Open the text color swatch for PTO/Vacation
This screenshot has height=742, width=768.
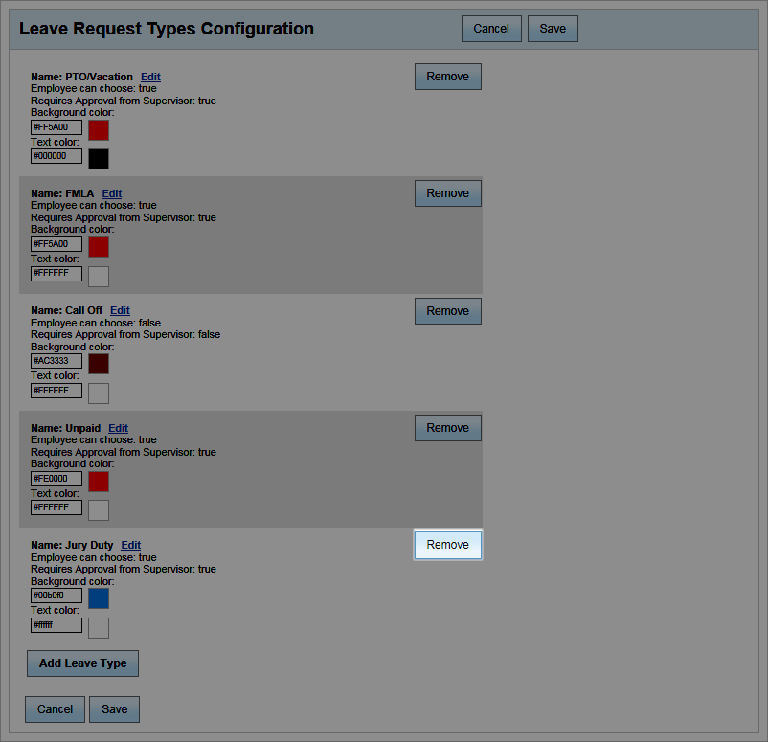click(98, 159)
